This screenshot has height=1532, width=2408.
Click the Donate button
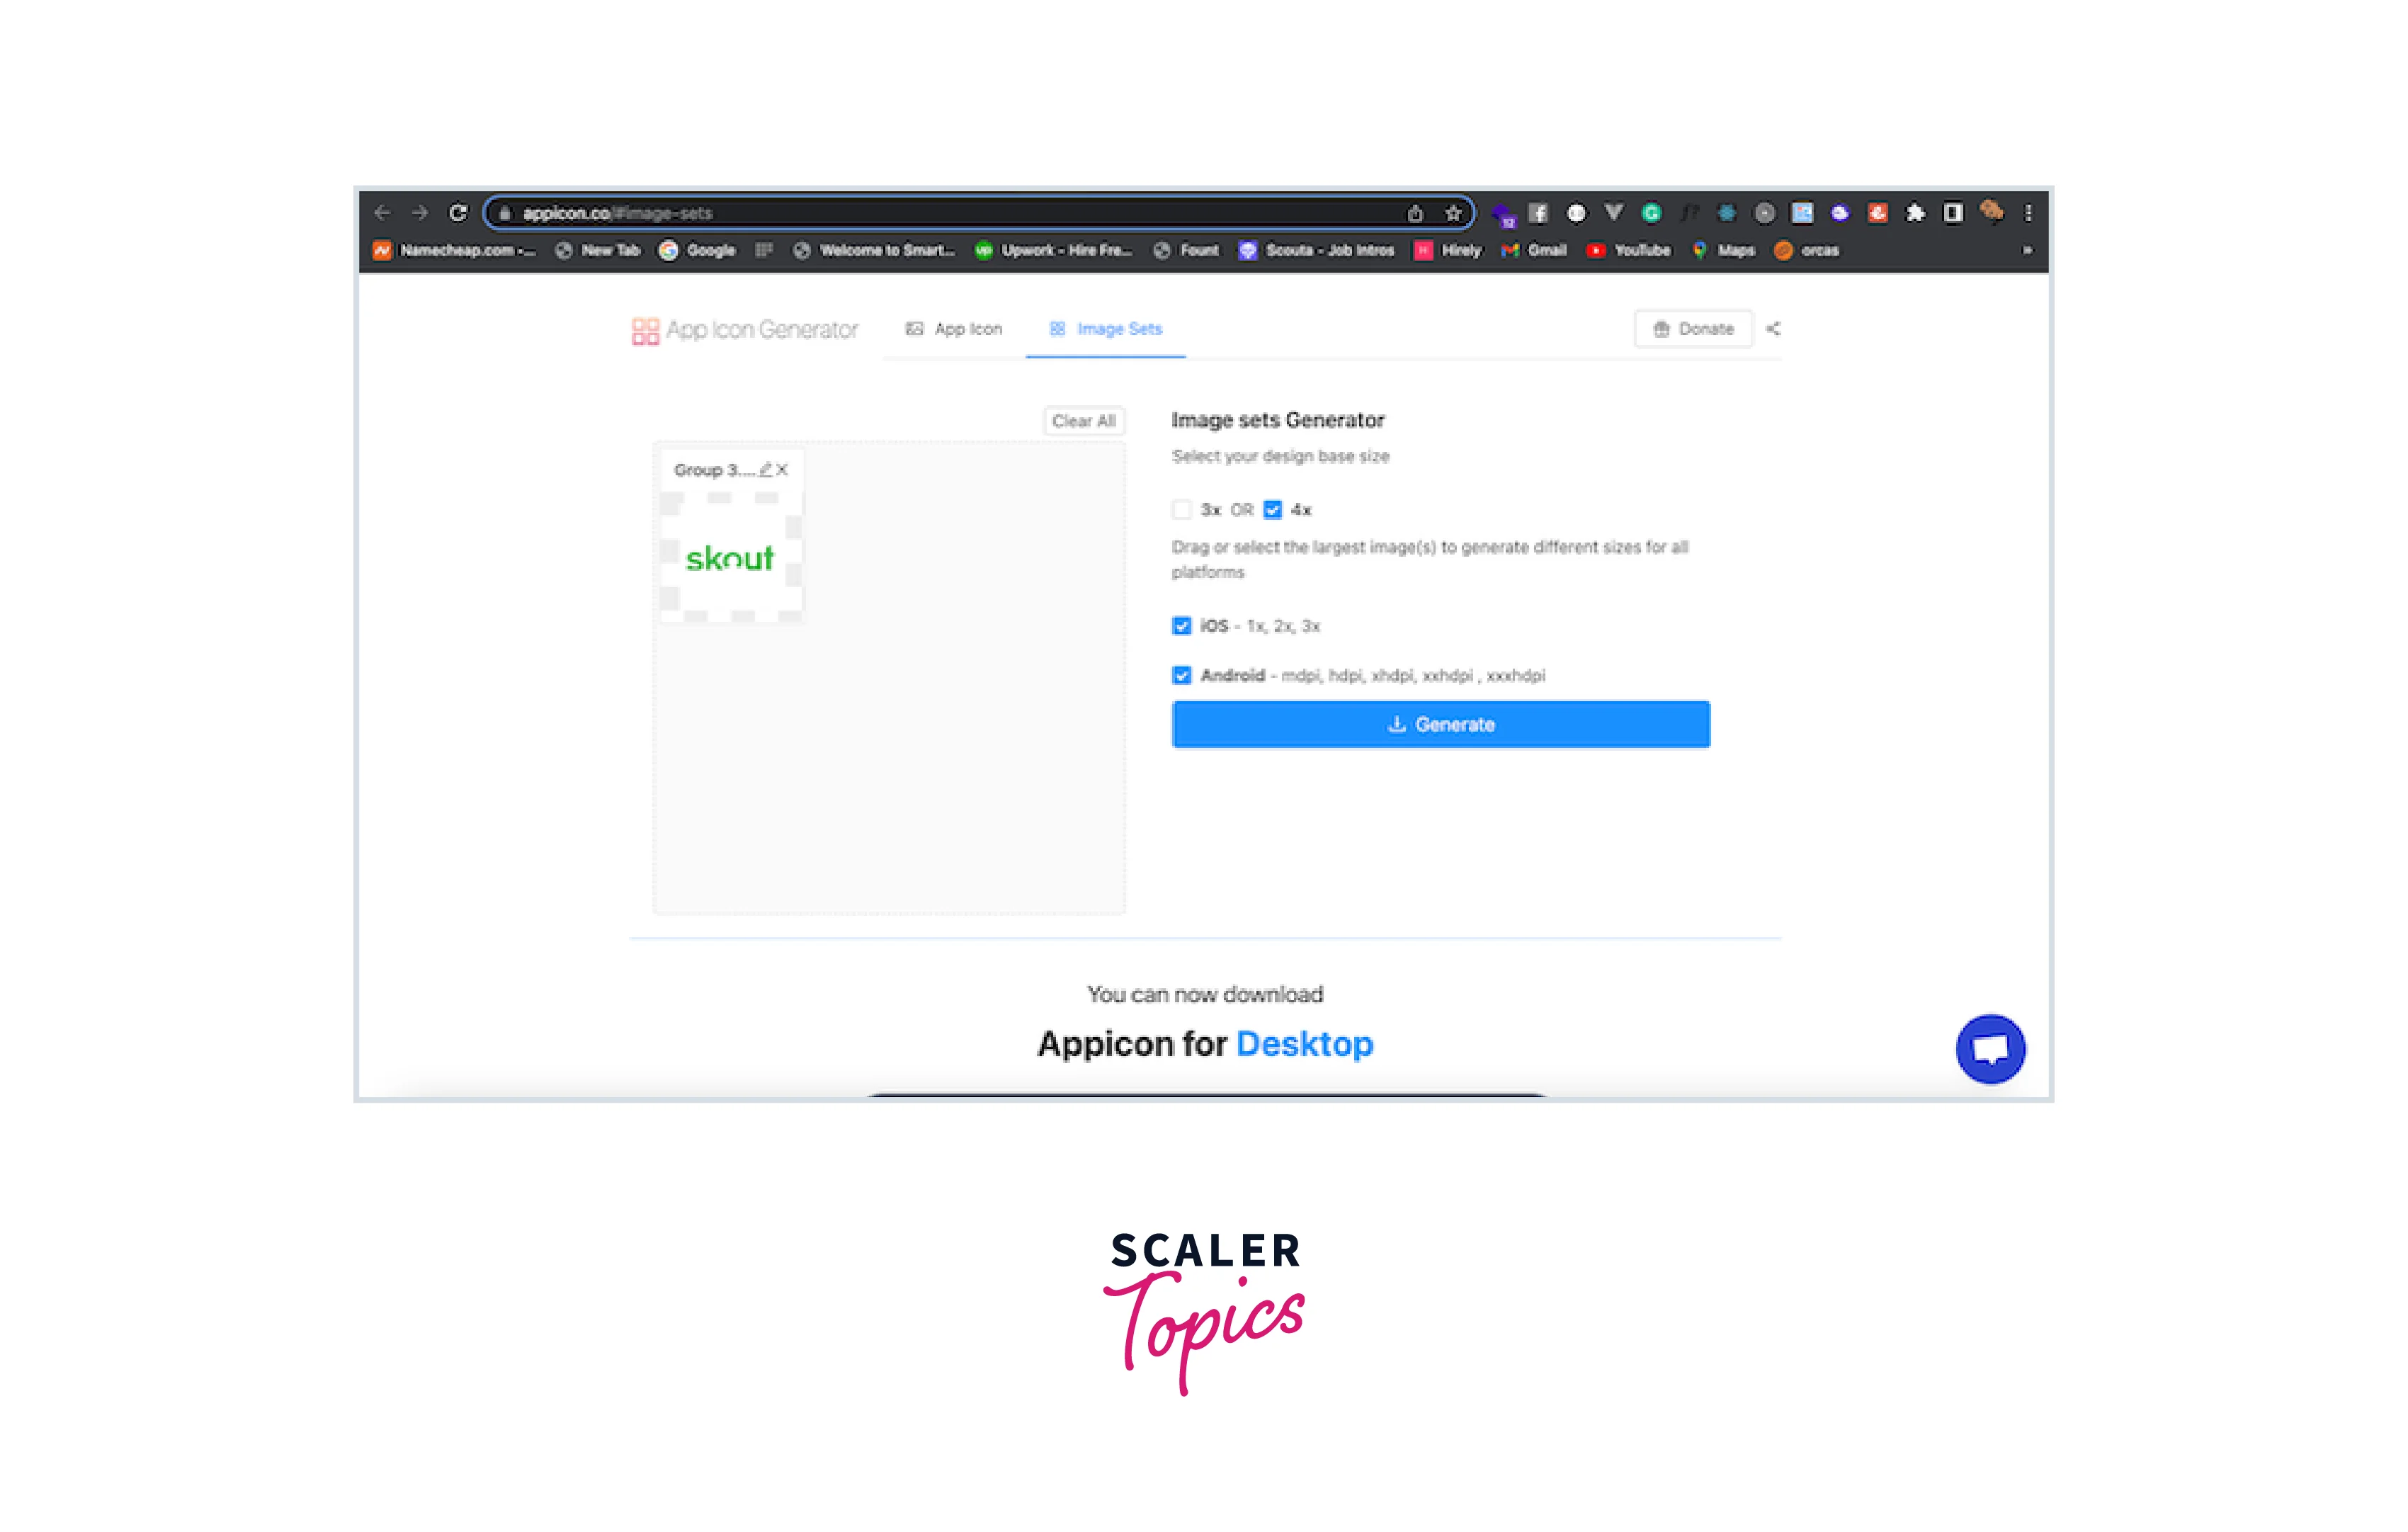point(1693,329)
